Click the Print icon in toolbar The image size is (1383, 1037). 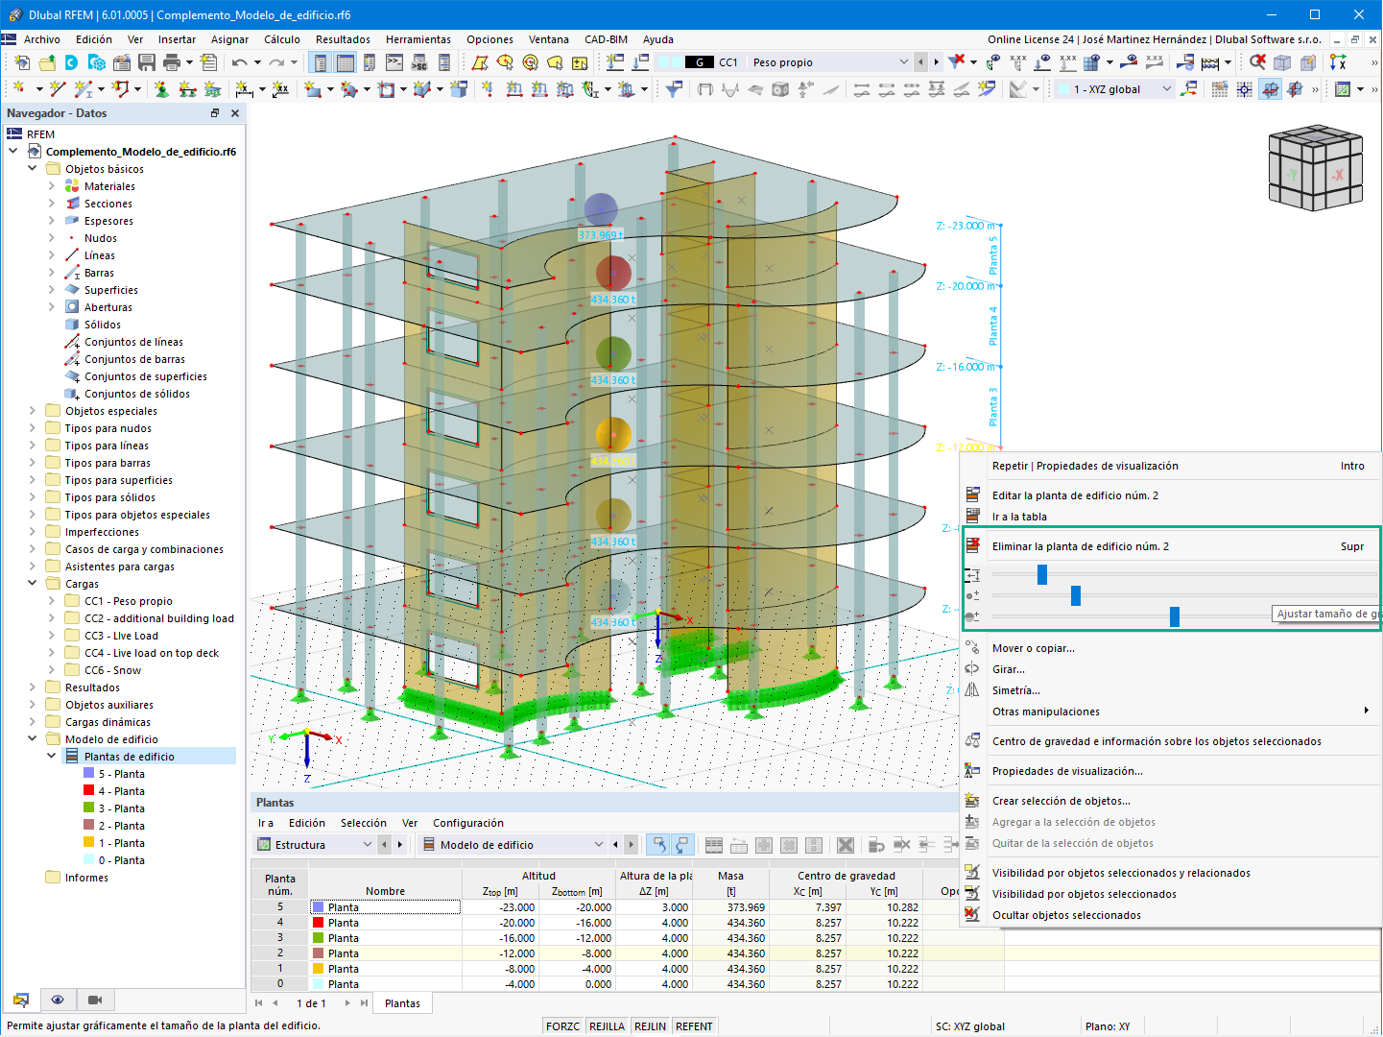pos(172,62)
